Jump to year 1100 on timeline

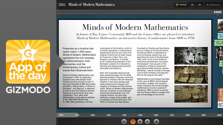(77, 115)
